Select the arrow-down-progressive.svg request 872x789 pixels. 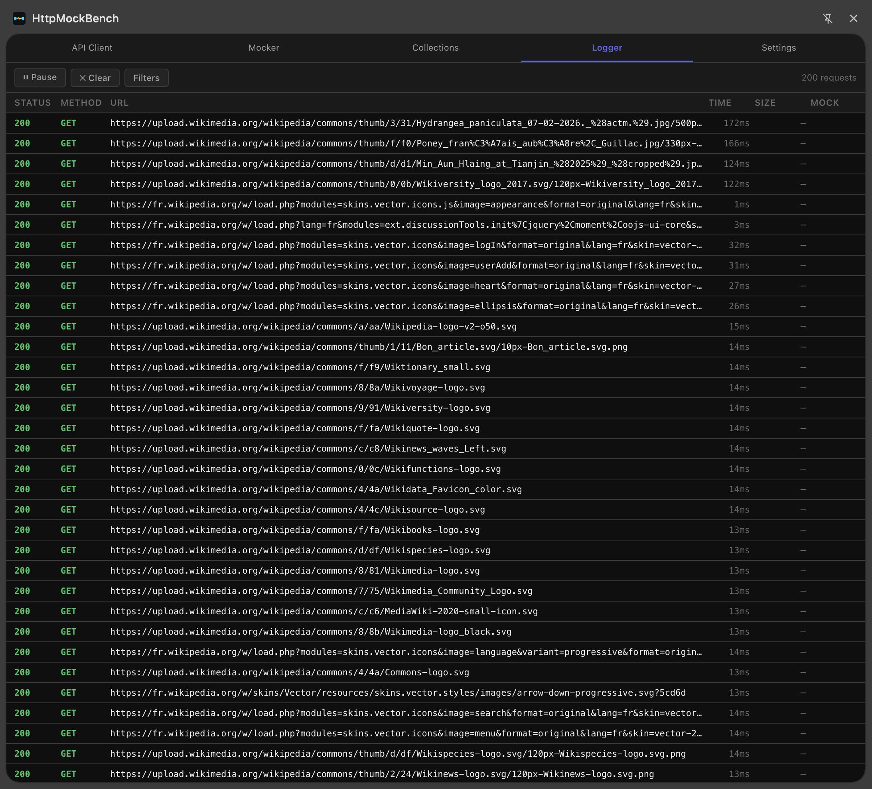tap(435, 692)
